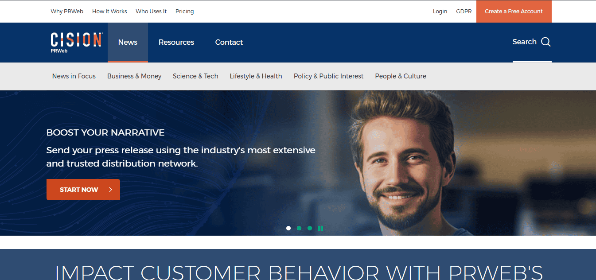
Task: Visit the Why PRWeb page
Action: click(67, 12)
